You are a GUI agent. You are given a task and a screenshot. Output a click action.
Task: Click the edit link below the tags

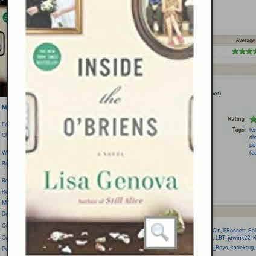[252, 153]
